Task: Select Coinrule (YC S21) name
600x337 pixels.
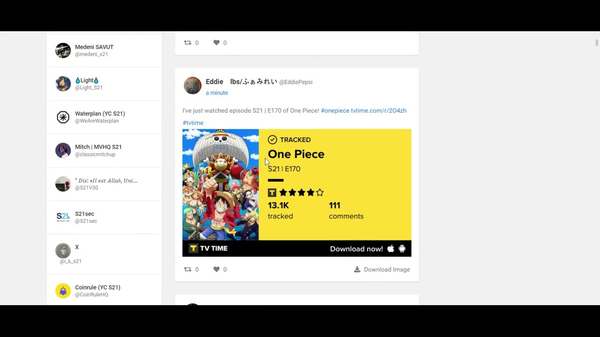Action: click(x=97, y=287)
